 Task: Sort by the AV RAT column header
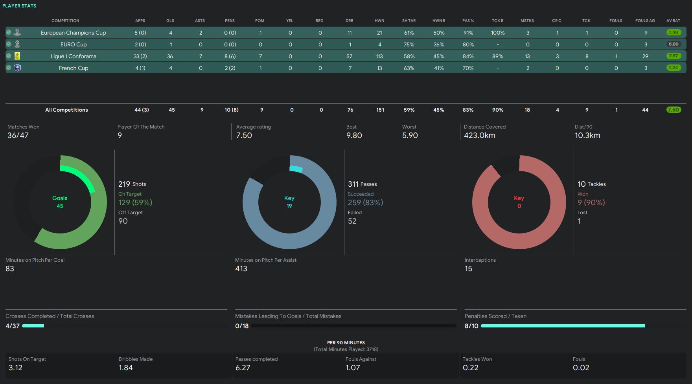tap(673, 20)
